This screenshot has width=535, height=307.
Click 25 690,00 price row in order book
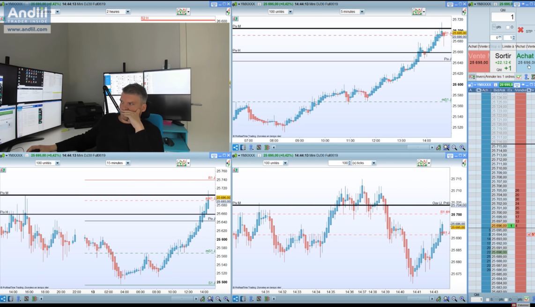pos(499,252)
